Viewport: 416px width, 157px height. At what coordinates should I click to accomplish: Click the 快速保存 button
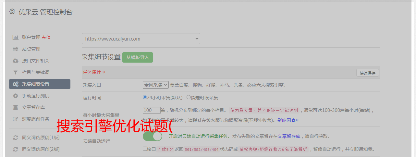coord(368,73)
